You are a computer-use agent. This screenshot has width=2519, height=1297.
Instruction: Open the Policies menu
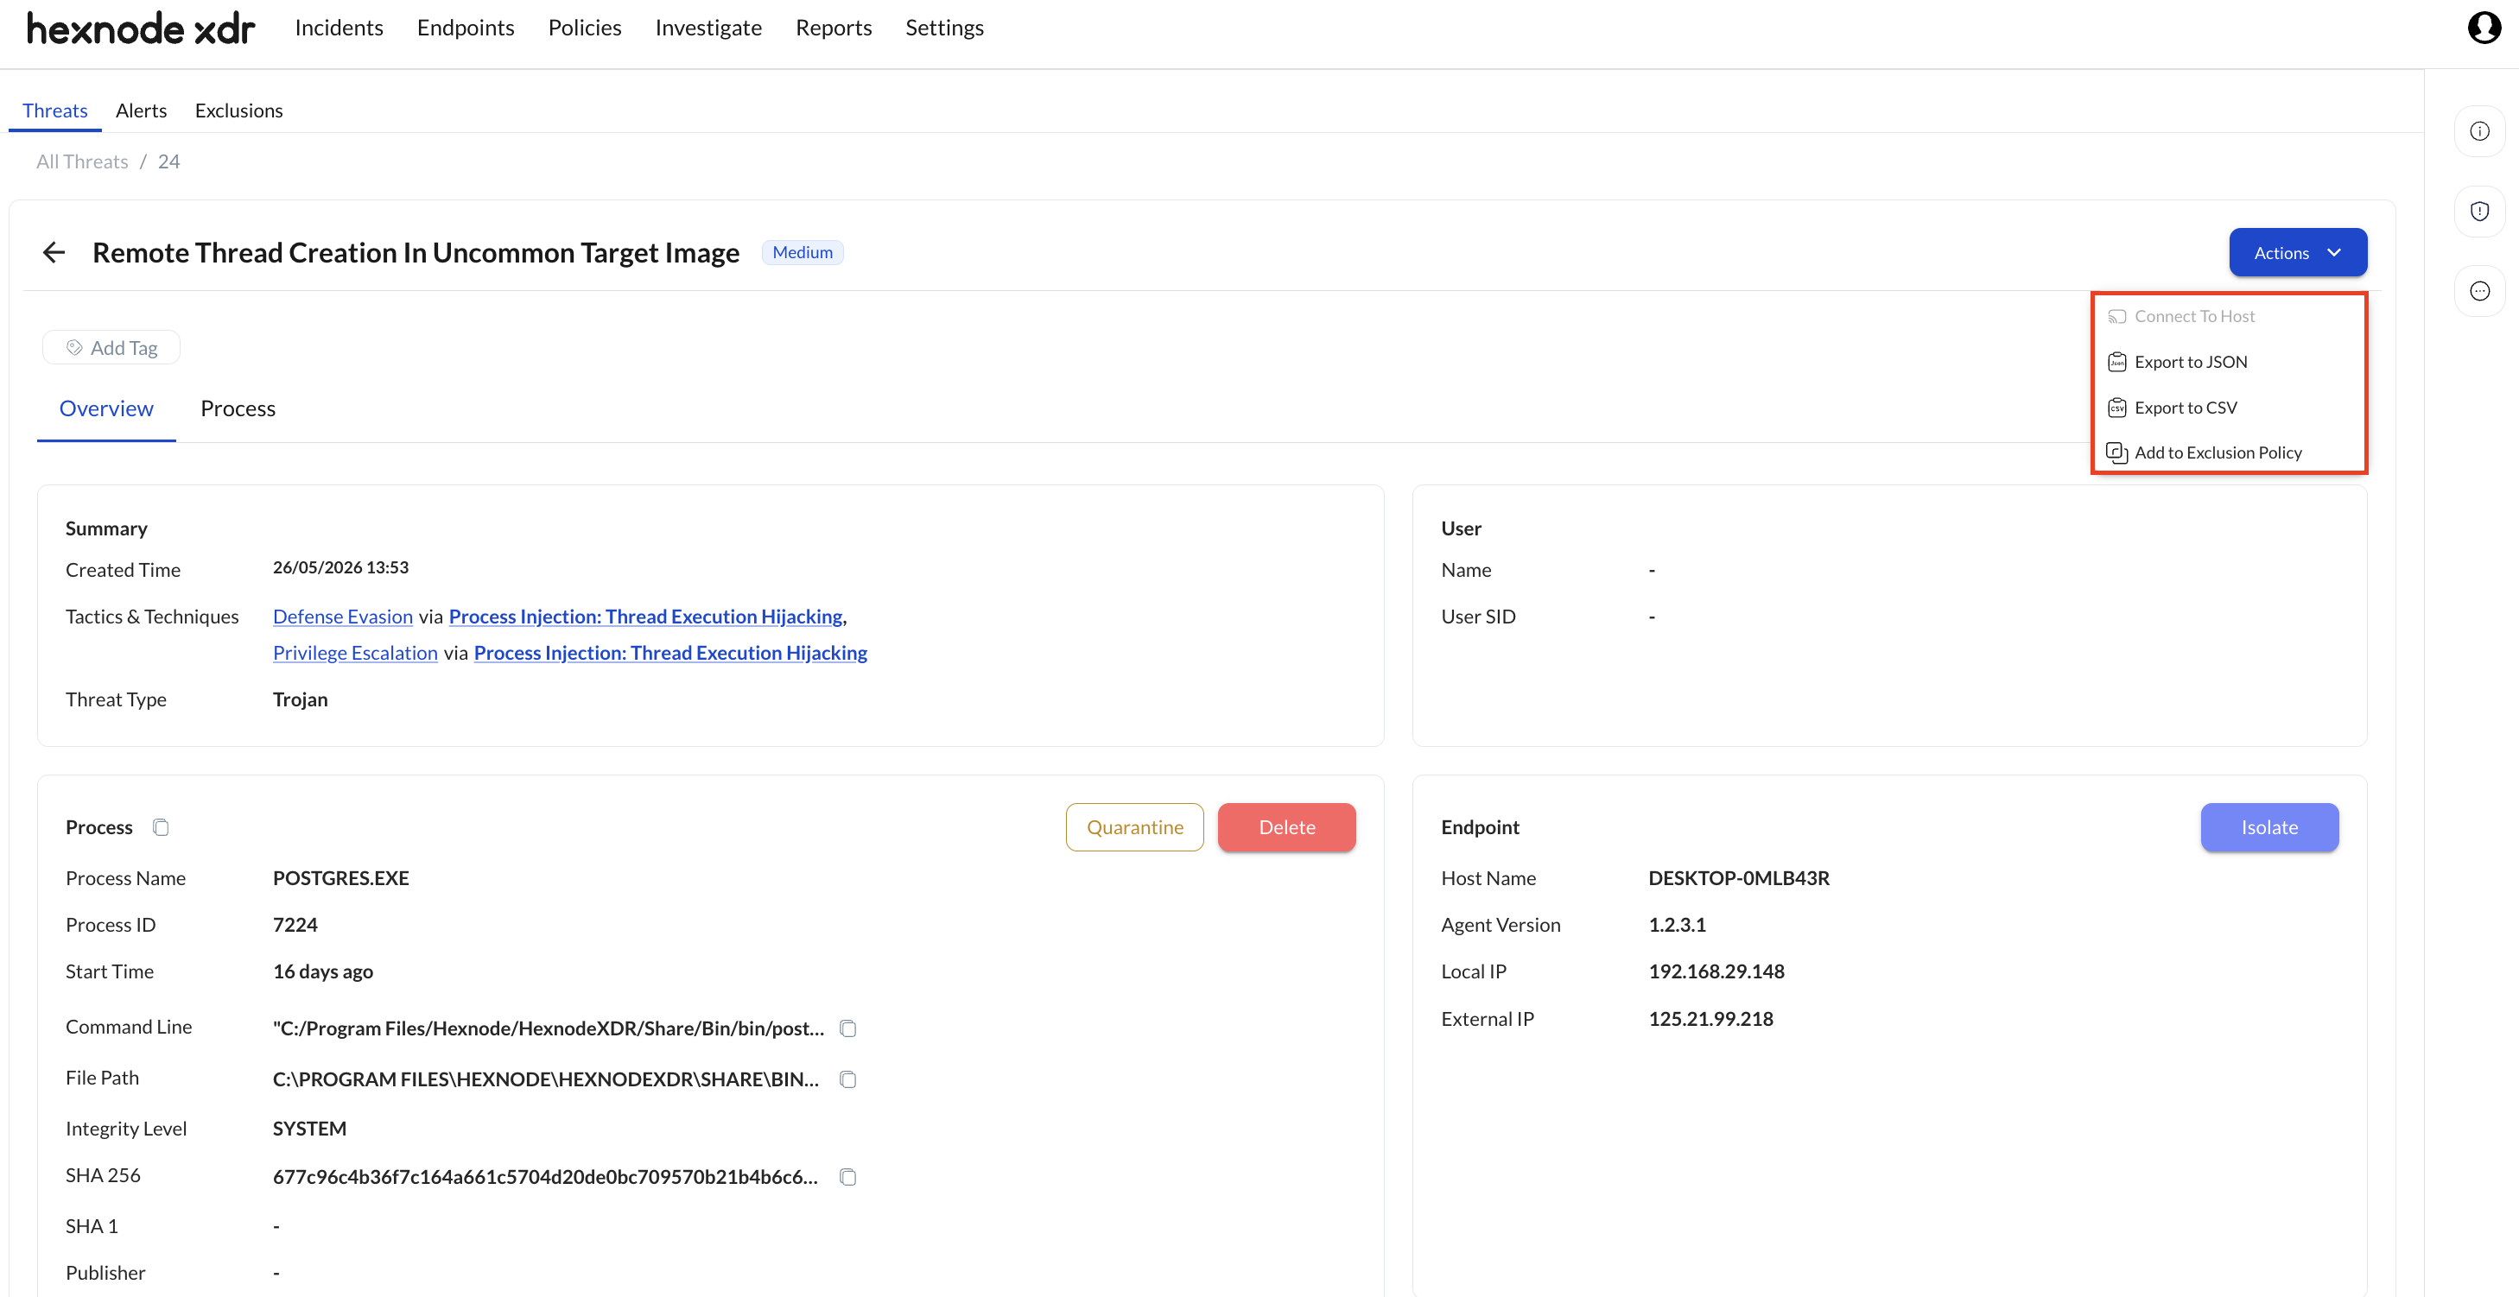(x=585, y=28)
